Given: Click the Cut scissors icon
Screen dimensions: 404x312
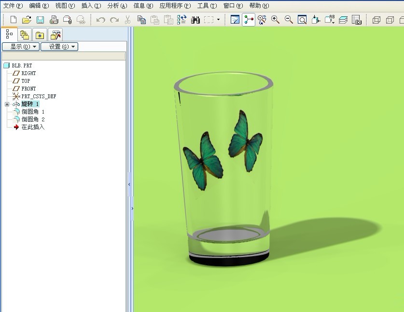Looking at the screenshot, I should tap(127, 20).
